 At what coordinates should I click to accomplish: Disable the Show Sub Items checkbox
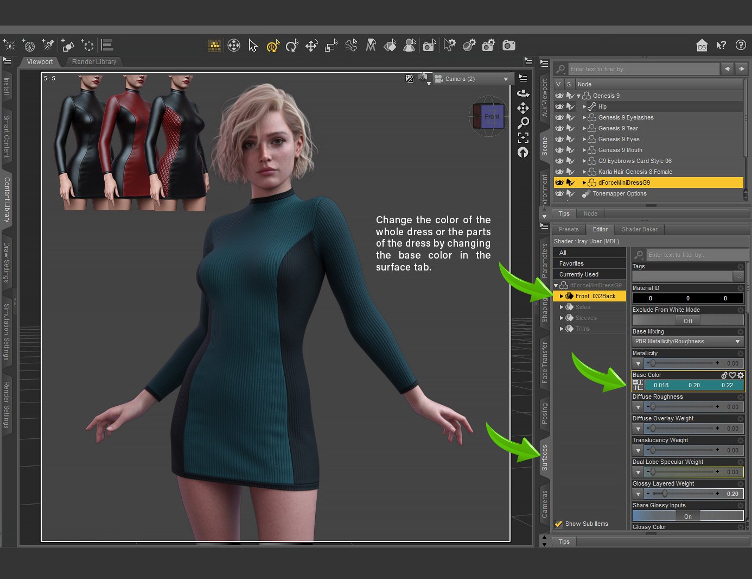pos(559,524)
